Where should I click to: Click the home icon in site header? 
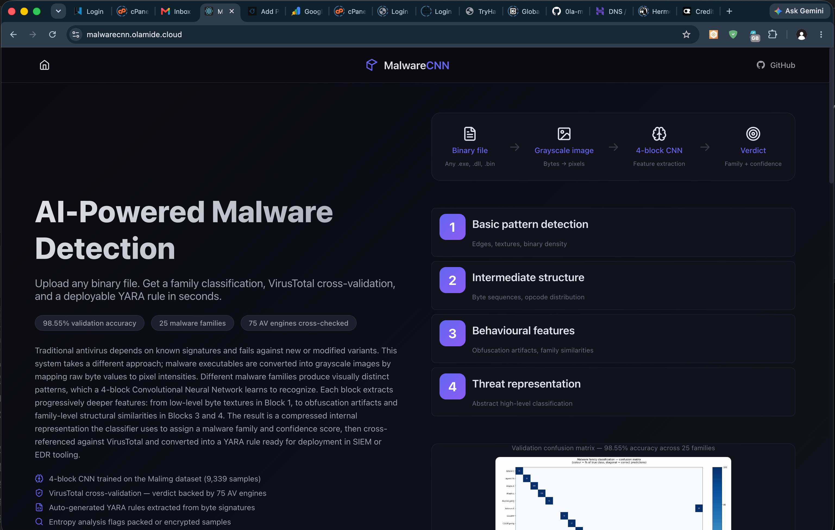tap(44, 65)
